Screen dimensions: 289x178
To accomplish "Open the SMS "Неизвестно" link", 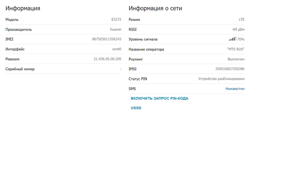I will pos(235,89).
